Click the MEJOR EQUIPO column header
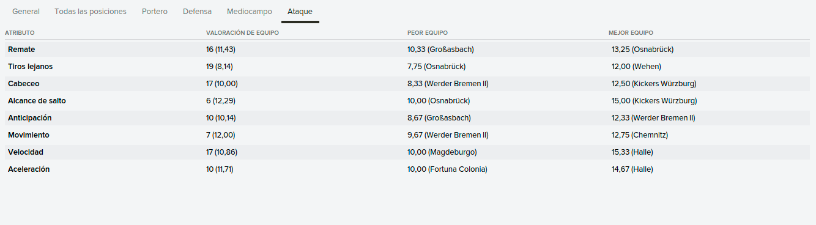Viewport: 816px width, 225px height. click(x=631, y=32)
